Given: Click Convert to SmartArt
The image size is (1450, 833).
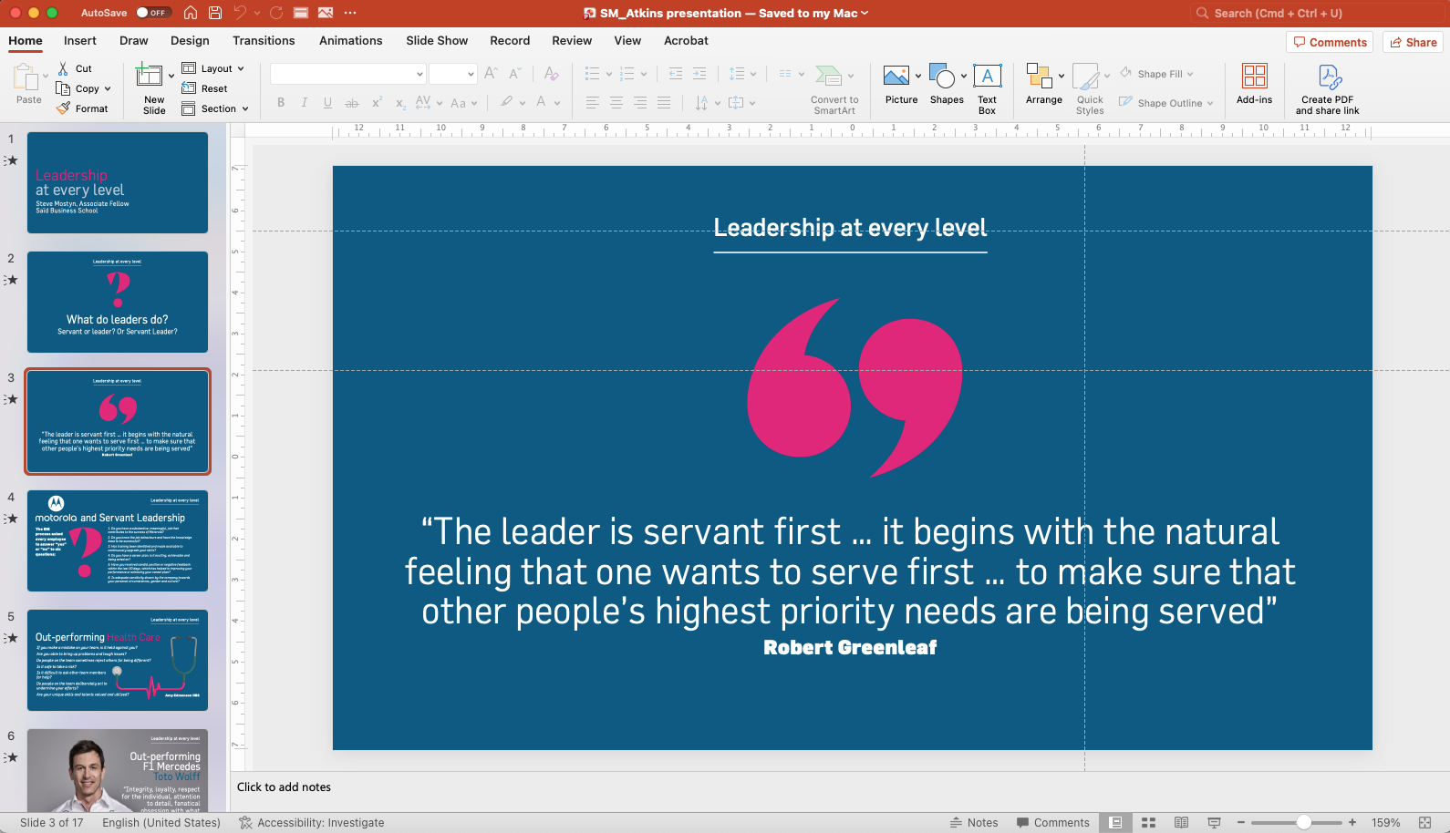Looking at the screenshot, I should (834, 89).
